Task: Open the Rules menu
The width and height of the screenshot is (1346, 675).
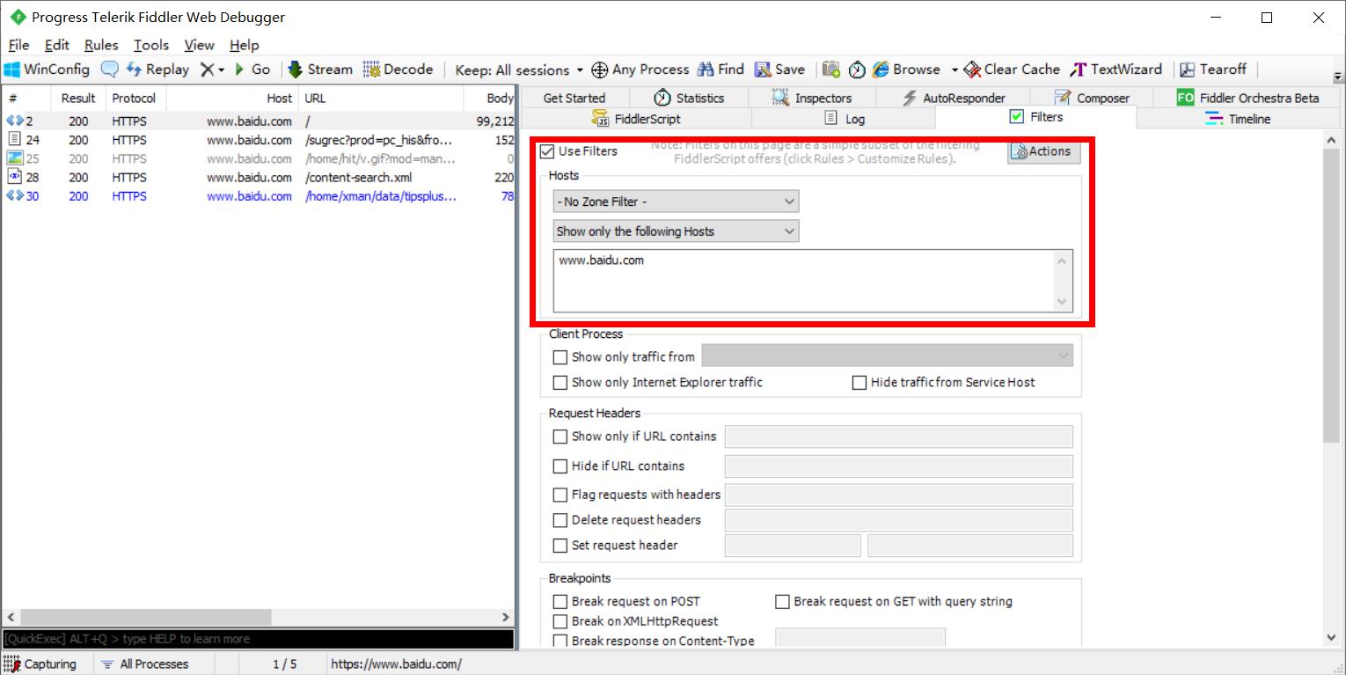Action: coord(101,45)
